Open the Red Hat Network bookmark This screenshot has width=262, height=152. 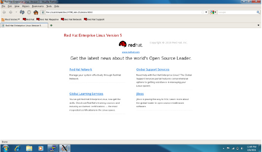71,19
